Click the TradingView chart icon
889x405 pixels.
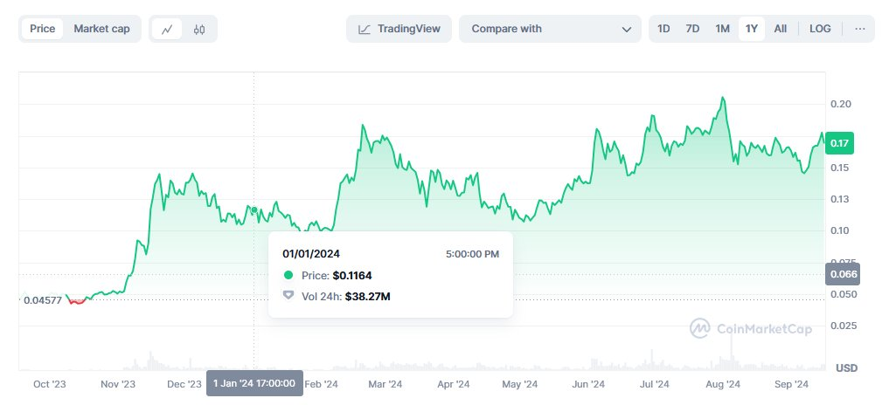tap(363, 29)
